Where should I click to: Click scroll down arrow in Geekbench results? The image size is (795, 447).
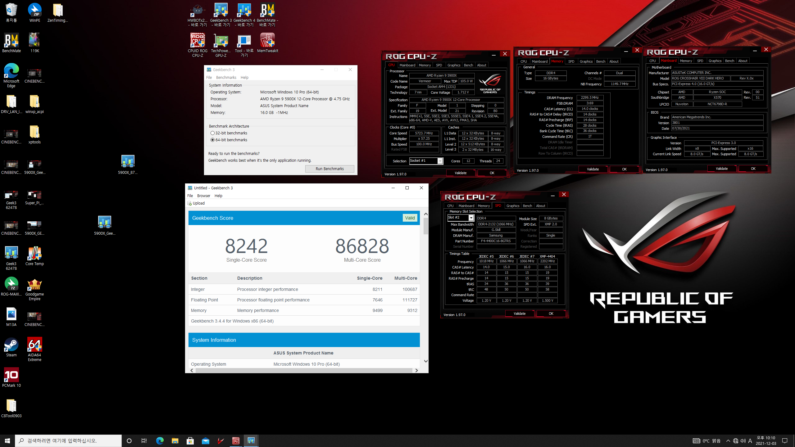point(426,361)
